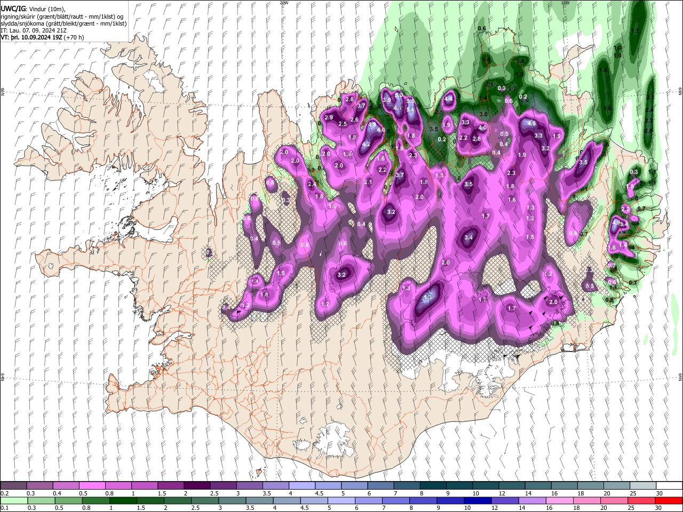Click the '15W' longitude label at the top

pos(565,3)
